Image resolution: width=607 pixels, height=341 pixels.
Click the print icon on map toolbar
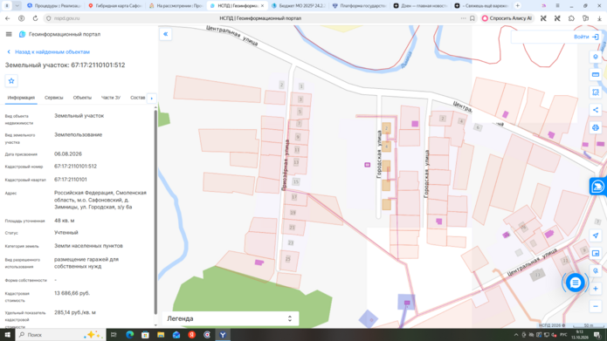[596, 127]
